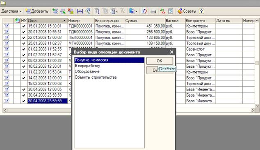Viewport: 260px width, 150px height.
Task: Click the printer icon in toolbar
Action: coord(153,11)
